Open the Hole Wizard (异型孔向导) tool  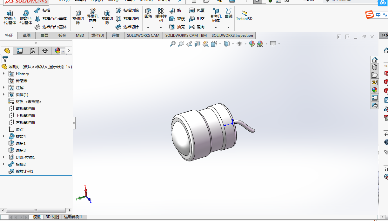(92, 16)
